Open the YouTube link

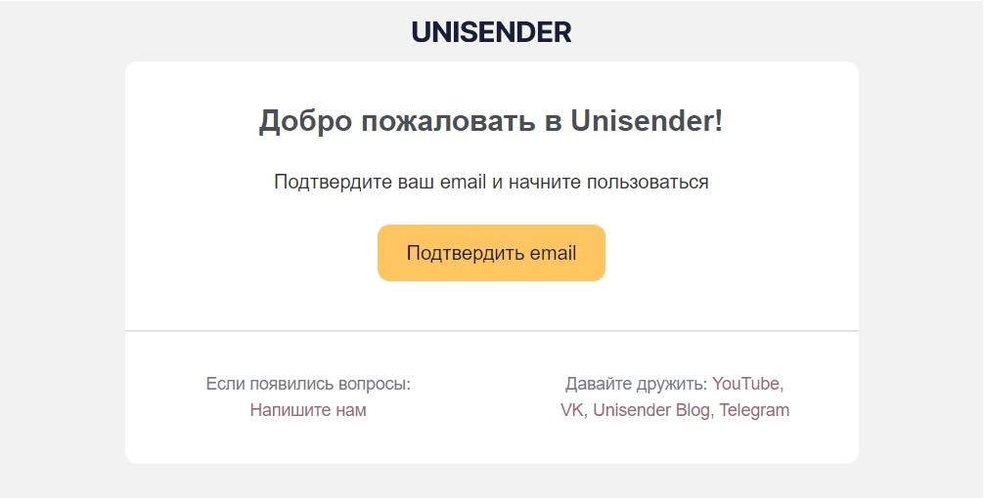click(745, 383)
